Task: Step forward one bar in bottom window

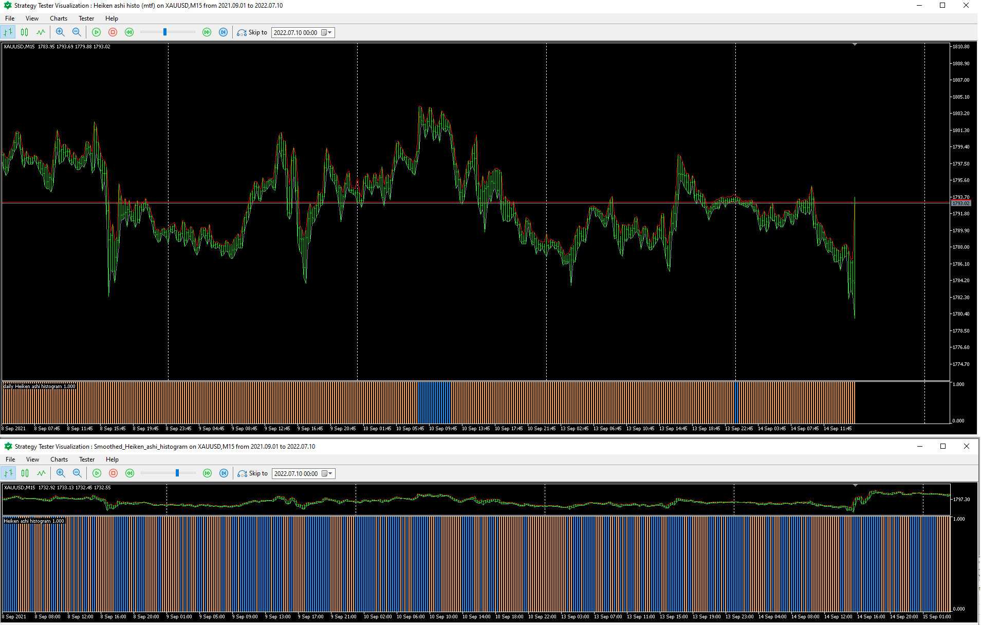Action: (224, 473)
